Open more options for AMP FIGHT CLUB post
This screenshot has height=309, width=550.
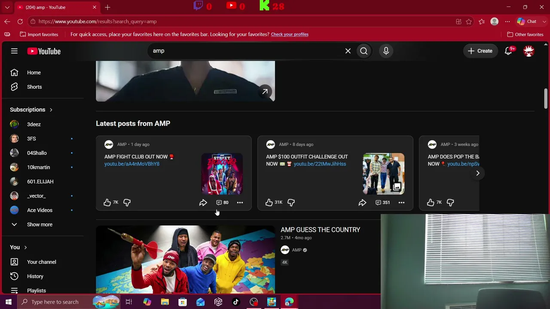(240, 202)
